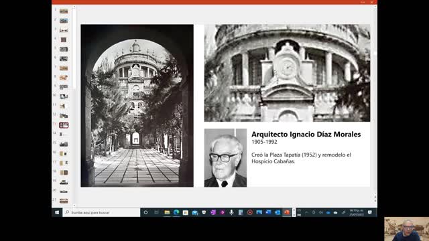Launch File Explorer from the taskbar

coord(167,212)
